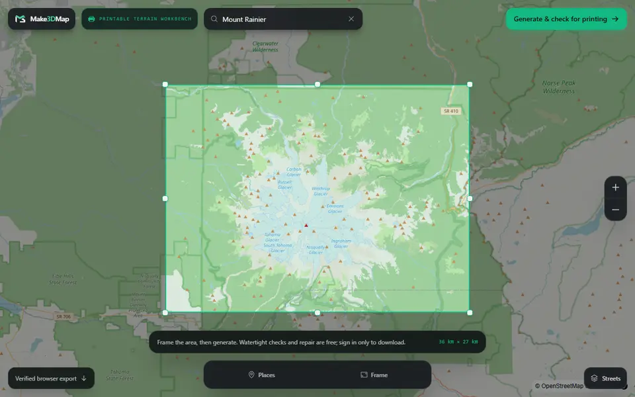Click the Norse Peak Wilderness label
635x397 pixels.
559,87
